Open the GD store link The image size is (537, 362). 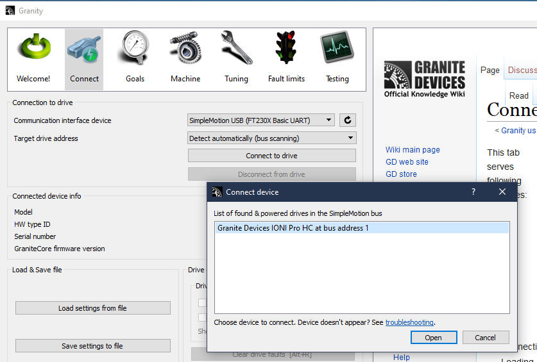click(401, 174)
